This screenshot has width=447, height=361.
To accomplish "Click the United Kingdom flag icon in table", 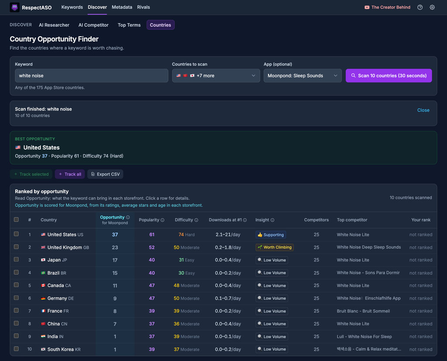I will (x=43, y=247).
